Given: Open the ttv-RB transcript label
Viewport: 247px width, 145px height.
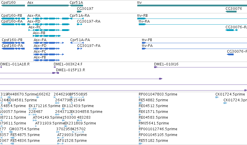Looking at the screenshot, I should (x=143, y=16).
